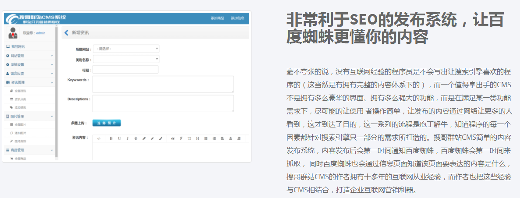Click the 选择图片 upload button

coord(106,123)
